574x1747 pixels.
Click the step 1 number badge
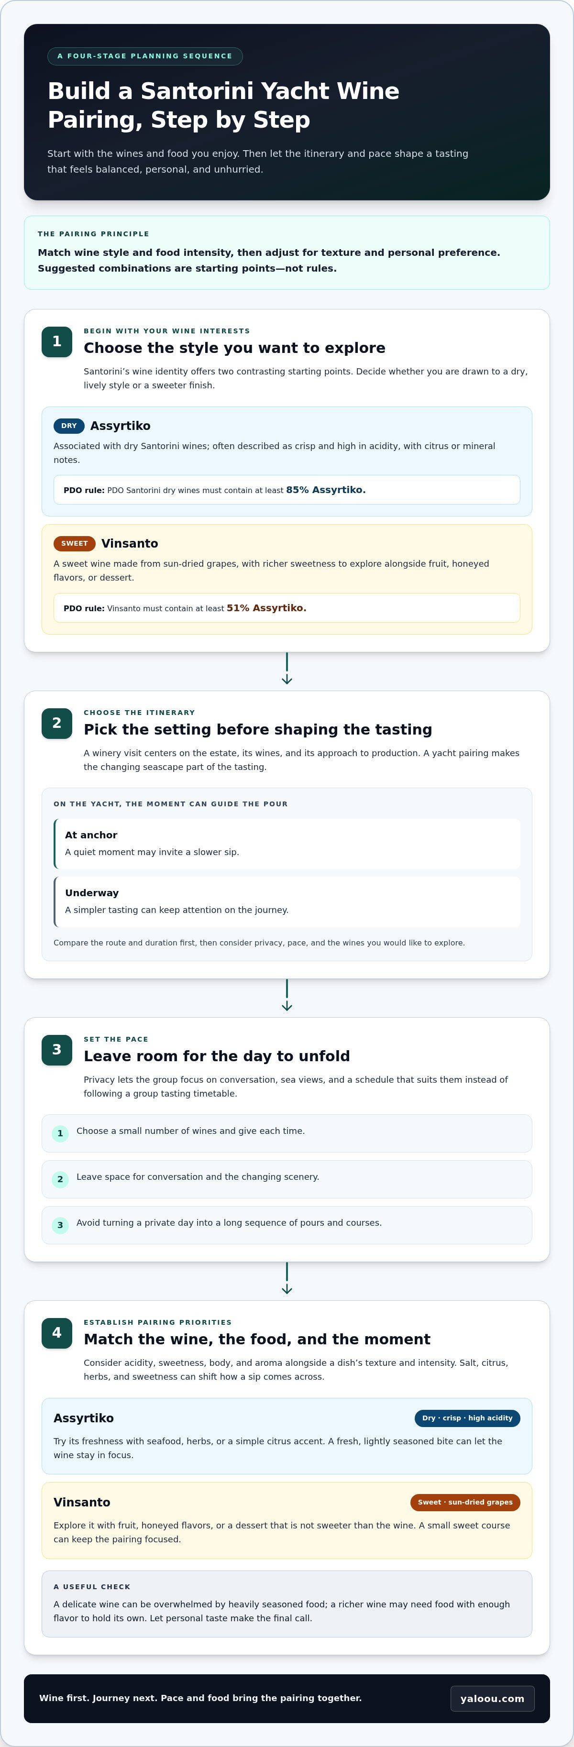57,342
